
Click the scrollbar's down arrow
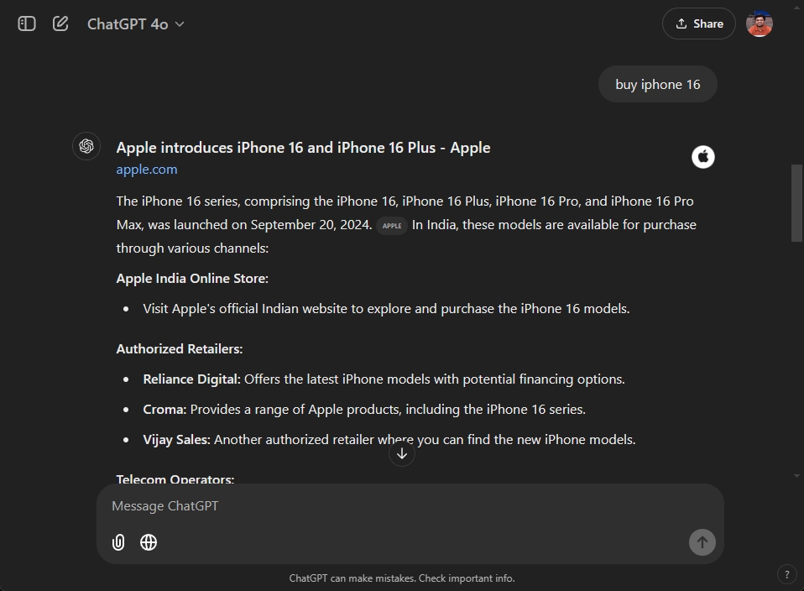pyautogui.click(x=796, y=476)
